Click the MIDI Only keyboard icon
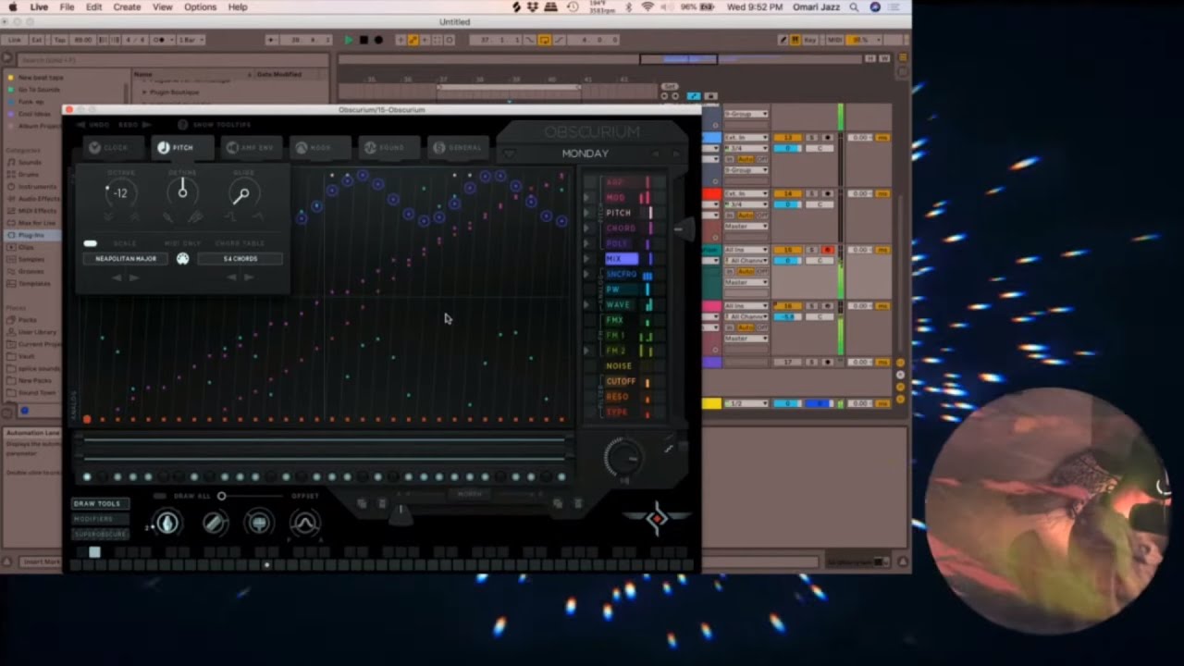 coord(182,259)
